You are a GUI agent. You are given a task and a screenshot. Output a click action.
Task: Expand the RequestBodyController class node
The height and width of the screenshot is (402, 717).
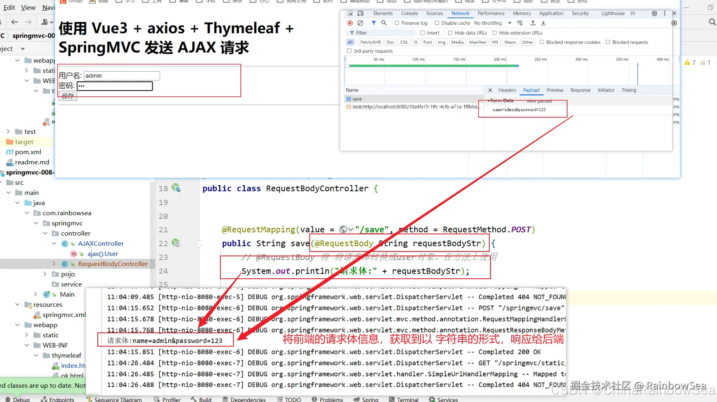click(54, 264)
